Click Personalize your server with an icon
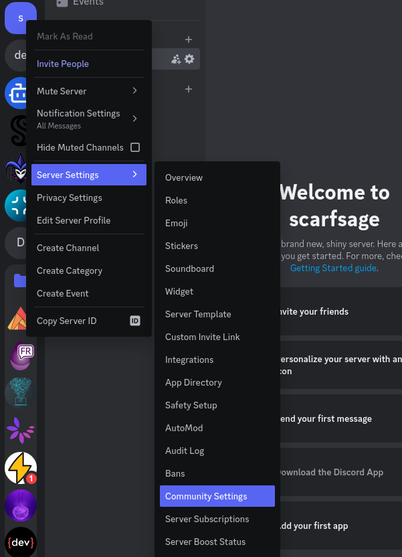The height and width of the screenshot is (557, 402). click(341, 365)
